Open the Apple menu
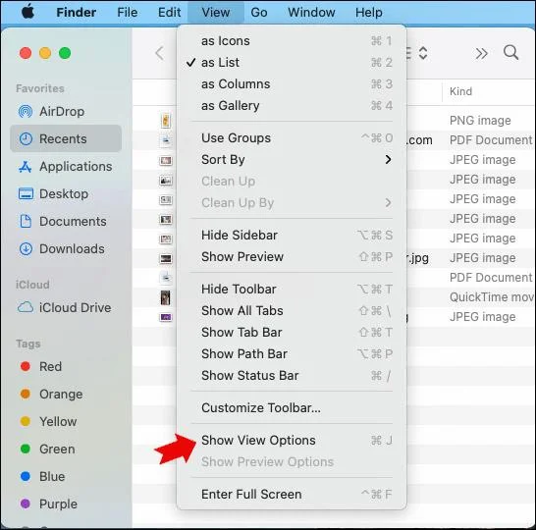 28,13
